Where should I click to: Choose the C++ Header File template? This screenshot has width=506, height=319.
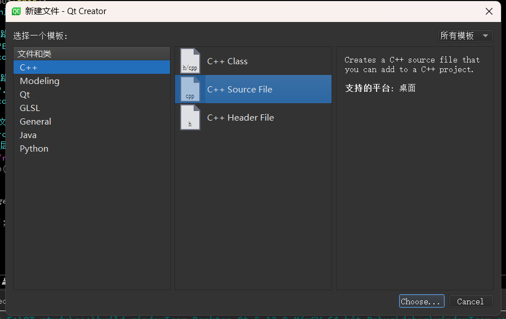(253, 117)
